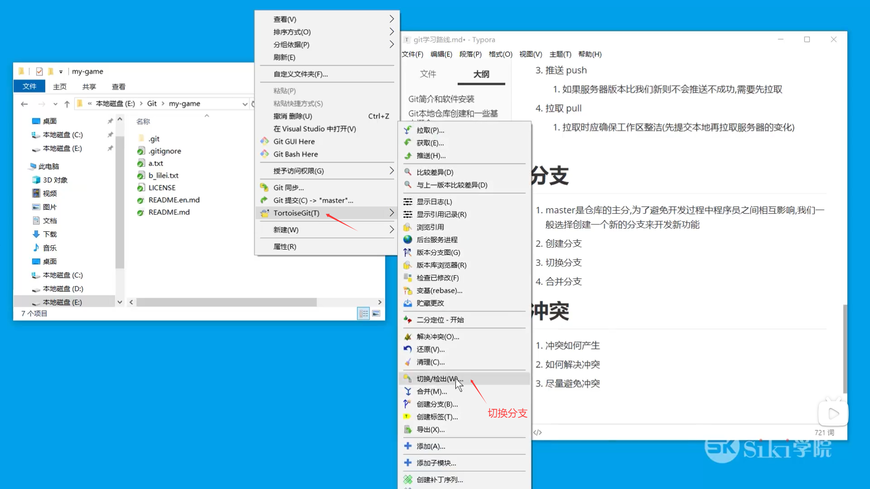870x489 pixels.
Task: Switch Explorer to details view
Action: tap(363, 313)
